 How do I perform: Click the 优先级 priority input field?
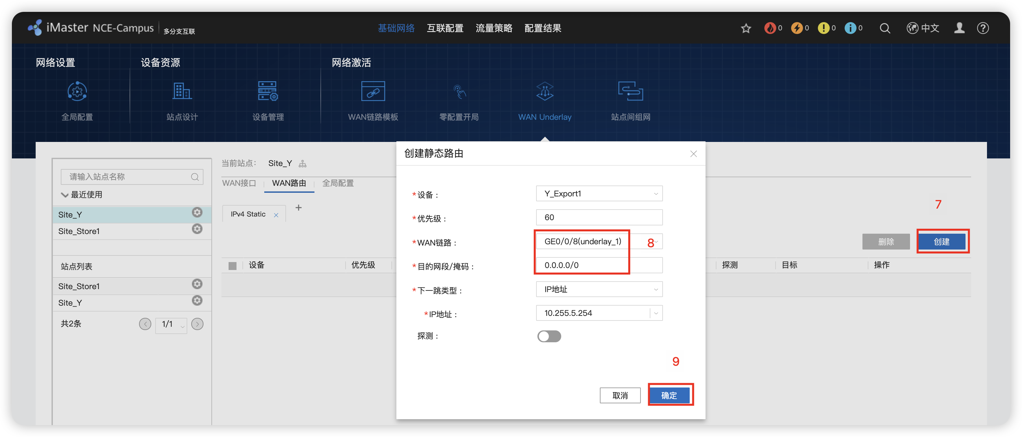(x=599, y=217)
